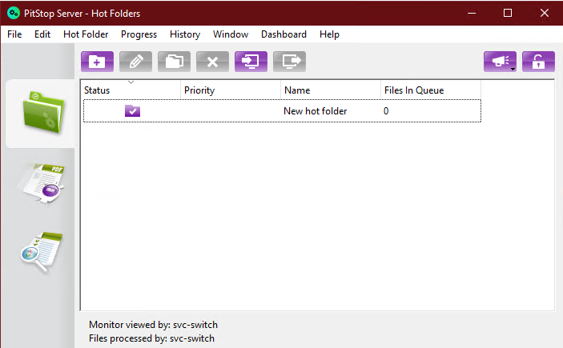This screenshot has width=563, height=348.
Task: Click the open folder toolbar icon
Action: (x=174, y=62)
